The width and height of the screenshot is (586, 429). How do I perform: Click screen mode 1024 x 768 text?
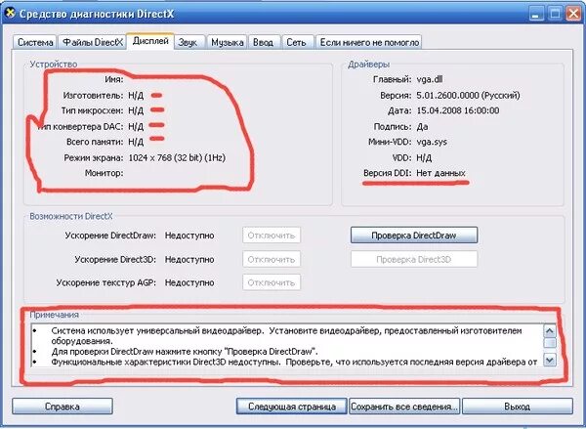[x=177, y=157]
